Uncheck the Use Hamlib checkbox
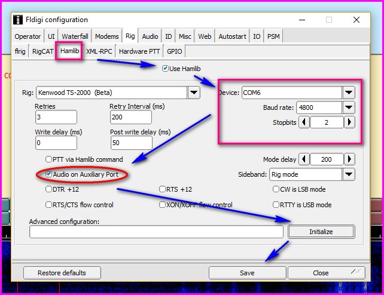This screenshot has width=384, height=295. point(166,69)
